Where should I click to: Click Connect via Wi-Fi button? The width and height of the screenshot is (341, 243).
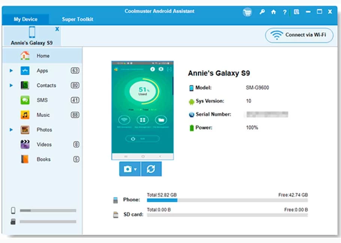click(x=299, y=35)
